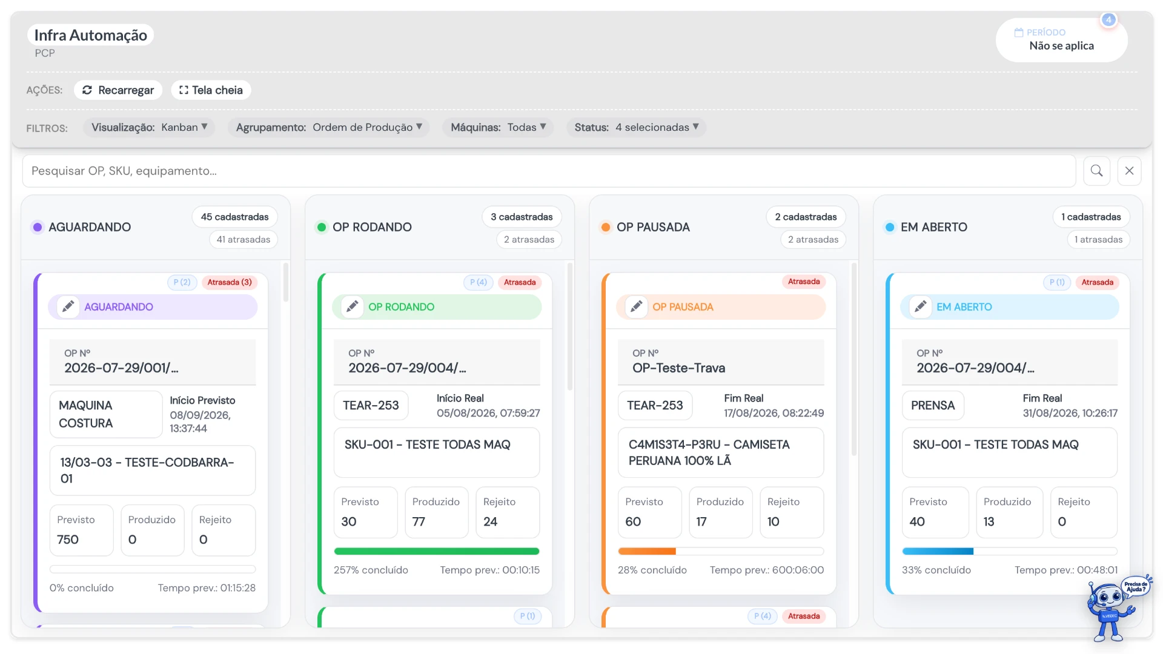1163x654 pixels.
Task: Edit the OP RODANDO card with pencil icon
Action: tap(353, 306)
